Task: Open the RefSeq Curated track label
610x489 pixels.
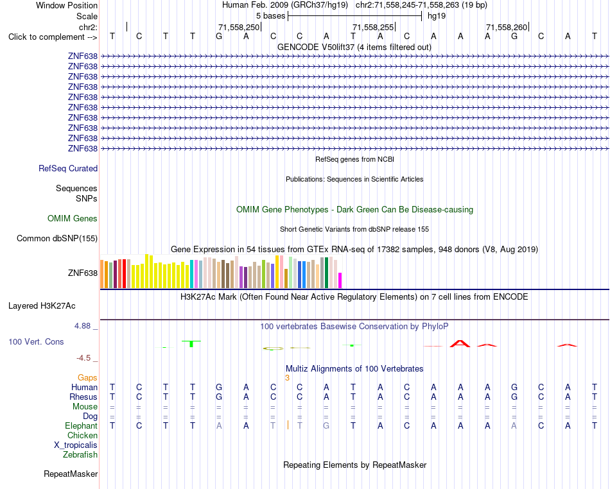Action: click(x=67, y=168)
